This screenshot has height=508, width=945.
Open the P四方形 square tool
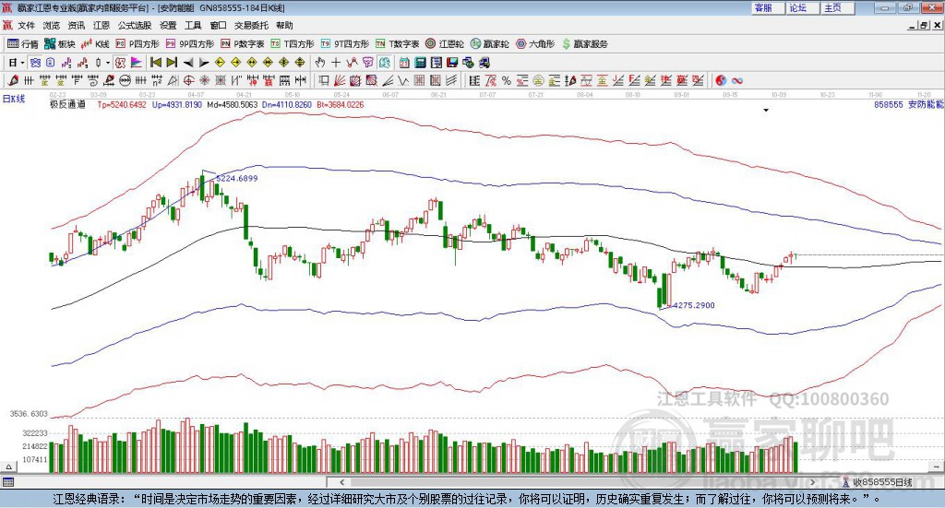click(x=137, y=43)
